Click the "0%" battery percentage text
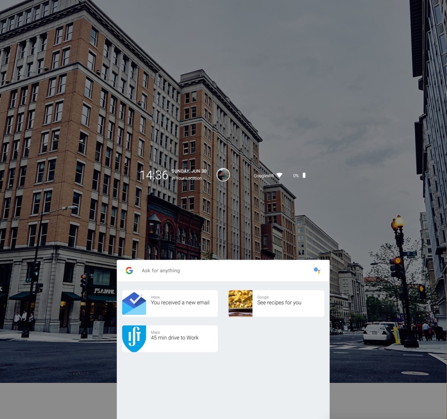Image resolution: width=447 pixels, height=419 pixels. [295, 175]
